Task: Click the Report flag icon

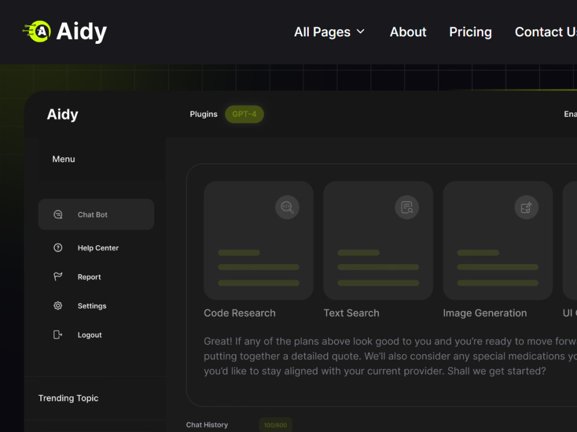Action: [58, 276]
